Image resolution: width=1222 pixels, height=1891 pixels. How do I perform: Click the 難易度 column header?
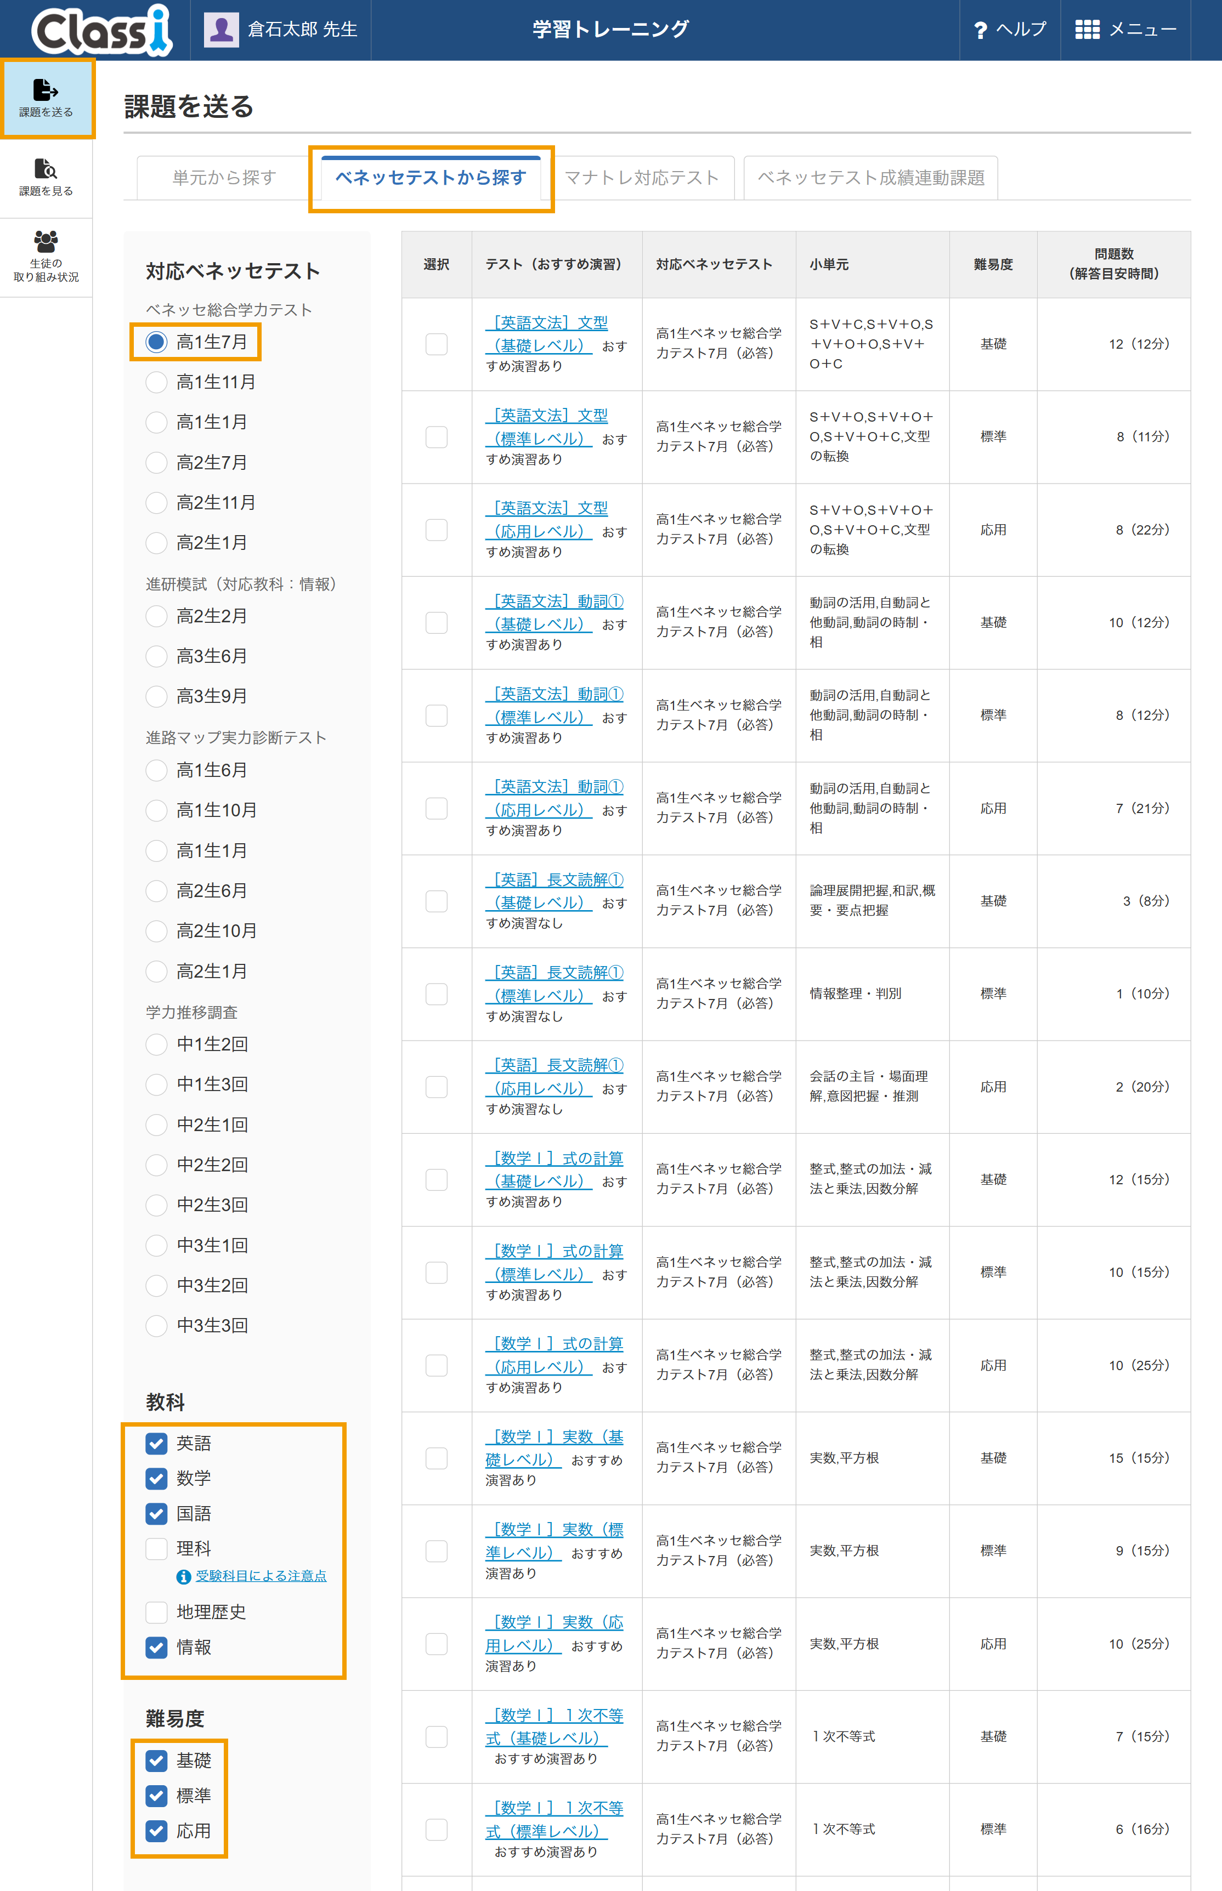point(993,265)
